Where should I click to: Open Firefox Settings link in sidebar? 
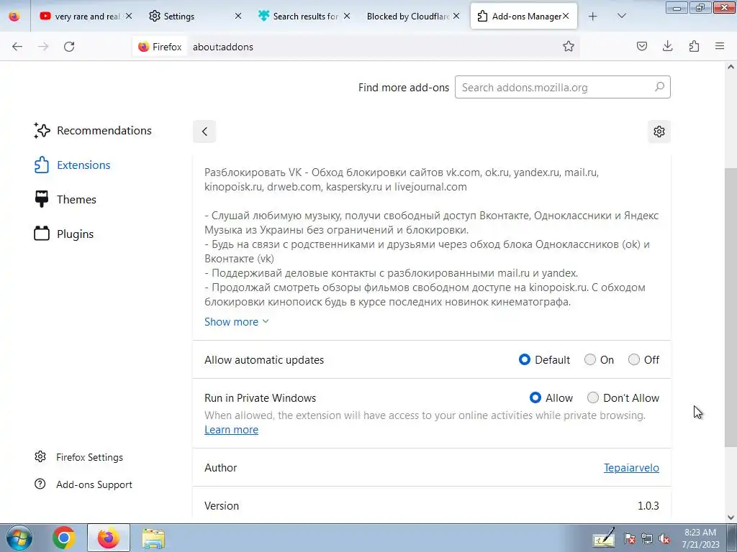(79, 457)
